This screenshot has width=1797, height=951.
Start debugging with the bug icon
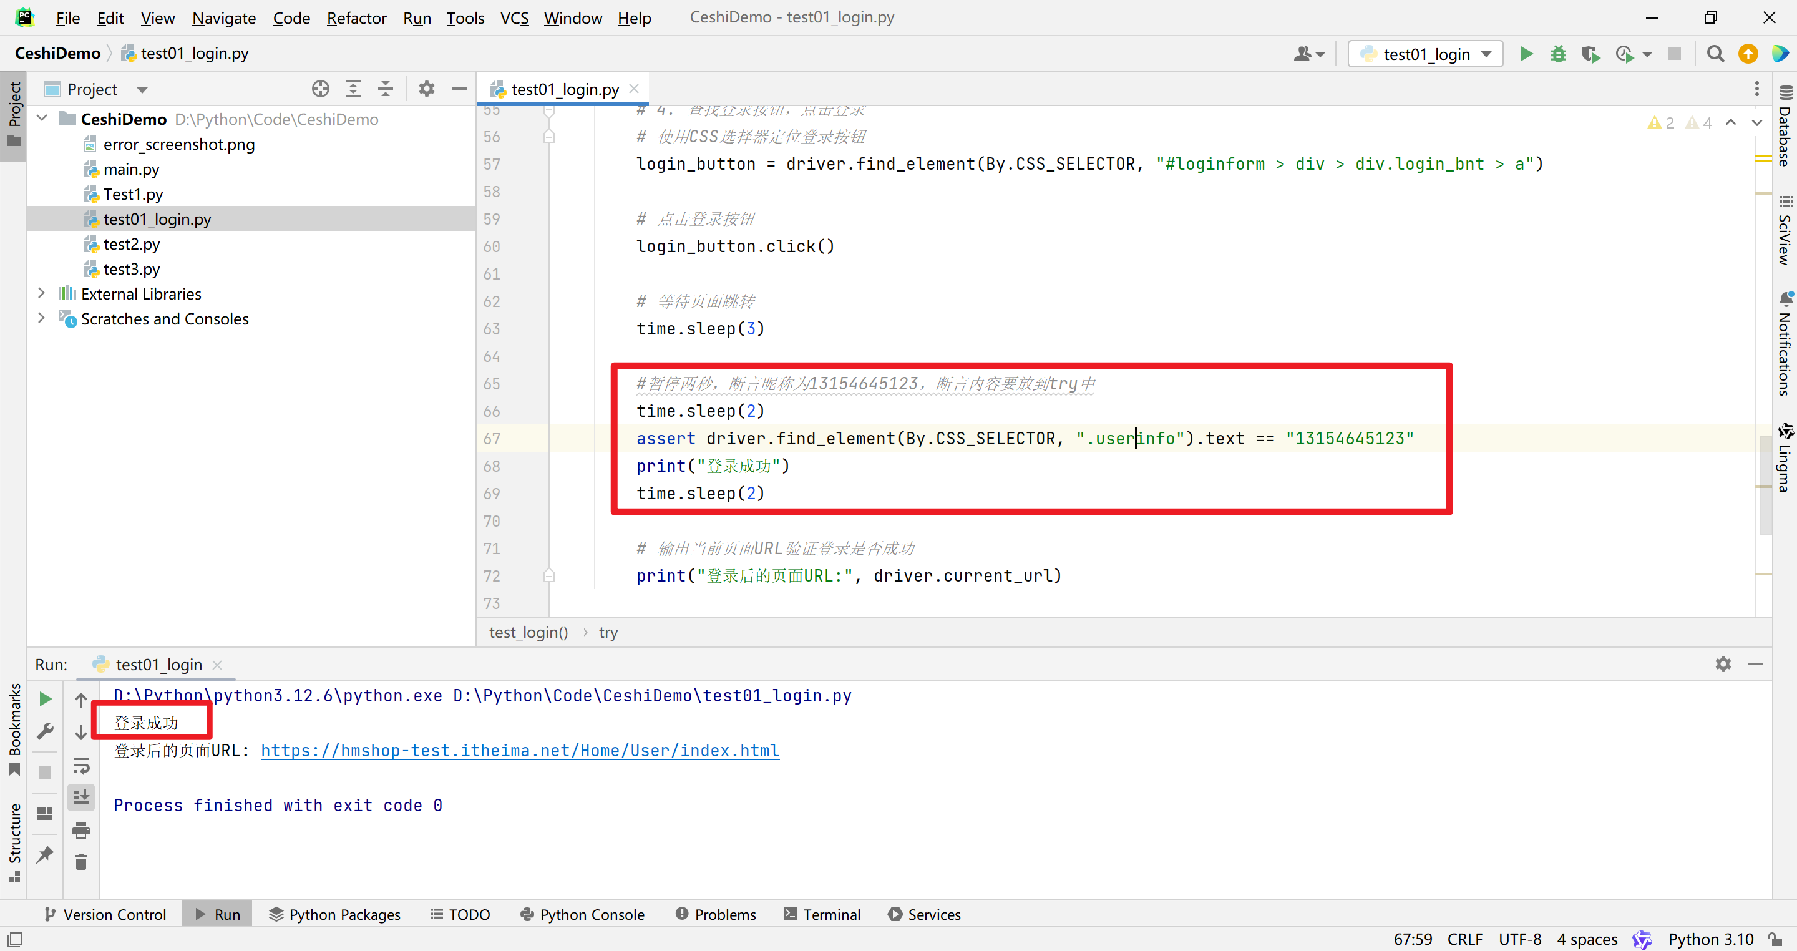[1559, 54]
